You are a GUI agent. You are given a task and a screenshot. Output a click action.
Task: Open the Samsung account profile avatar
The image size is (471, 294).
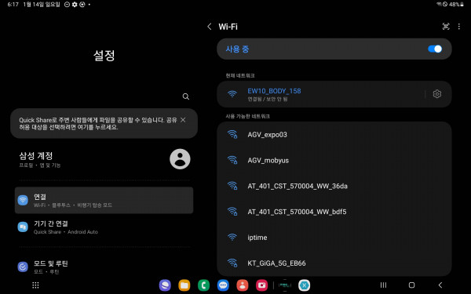click(180, 159)
